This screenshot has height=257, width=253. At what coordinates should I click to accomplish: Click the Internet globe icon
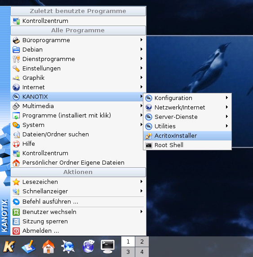pos(16,87)
